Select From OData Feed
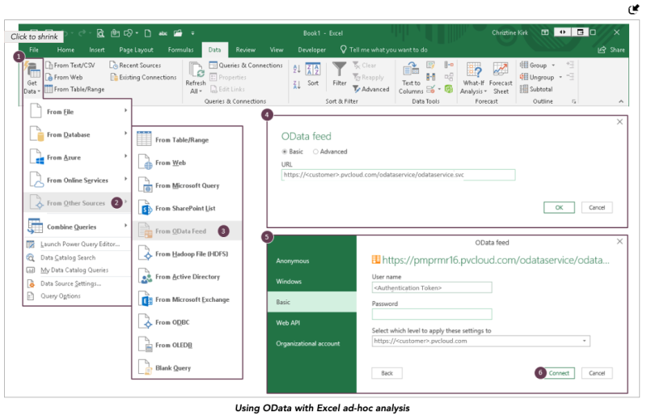Screen dimensions: 647x416 coord(187,231)
